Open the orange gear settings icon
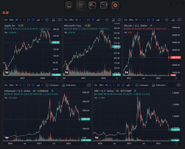 tap(115, 5)
